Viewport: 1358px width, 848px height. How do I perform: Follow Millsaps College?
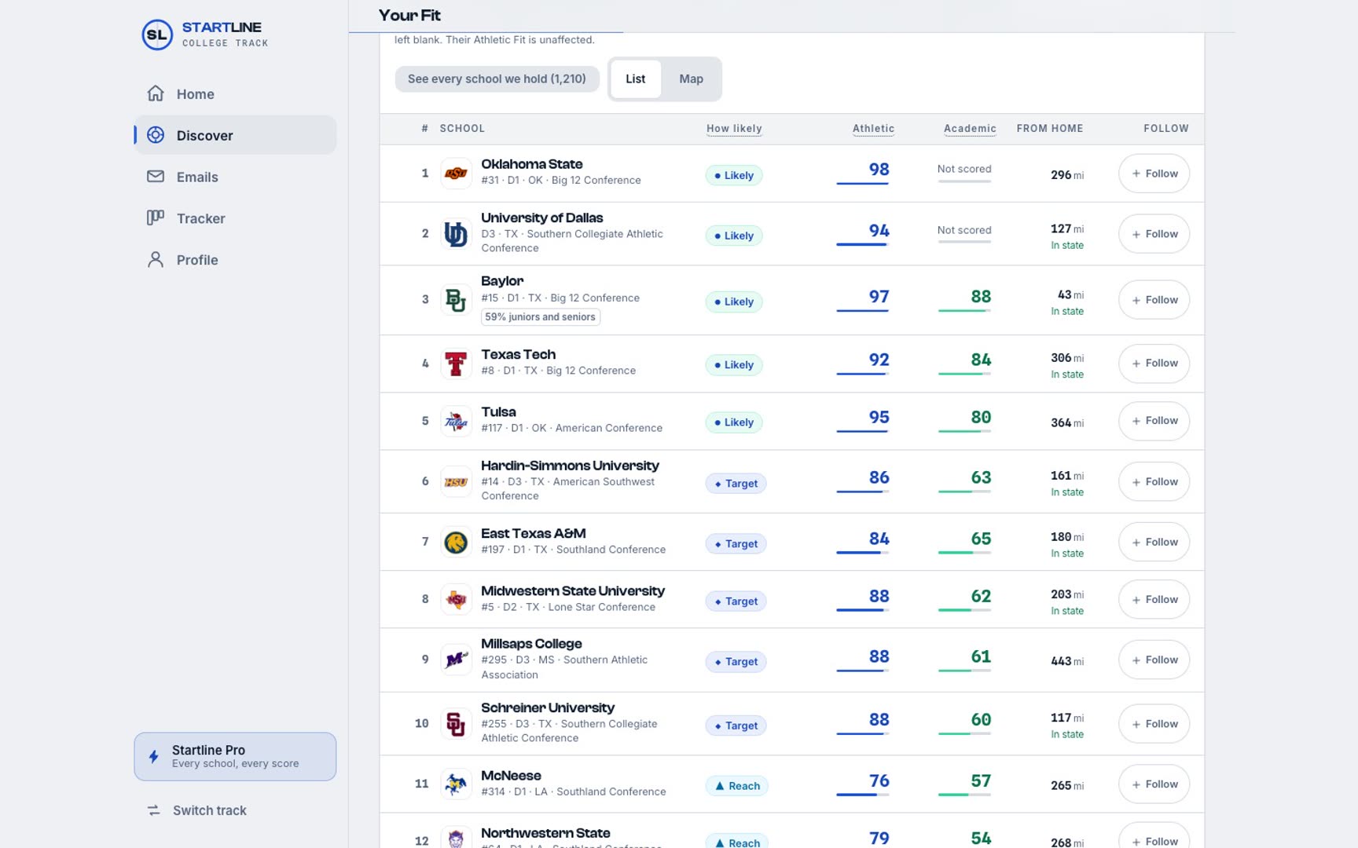tap(1154, 660)
